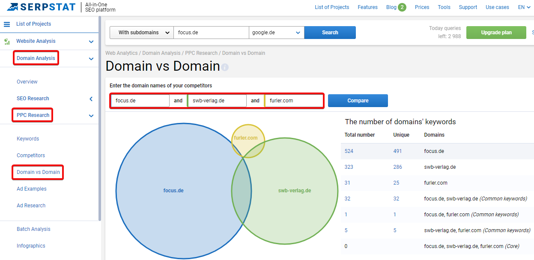The height and width of the screenshot is (260, 534).
Task: Open Tools in the top menu
Action: click(x=444, y=7)
